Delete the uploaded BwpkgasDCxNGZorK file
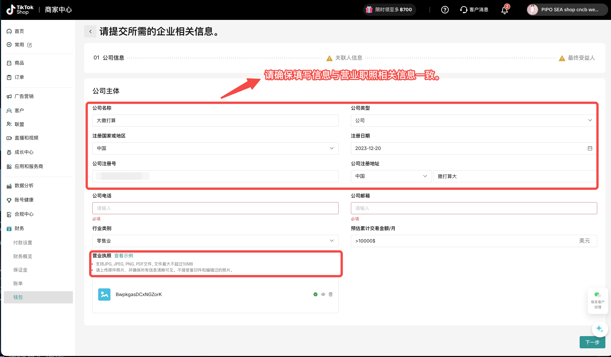The image size is (611, 357). point(330,294)
